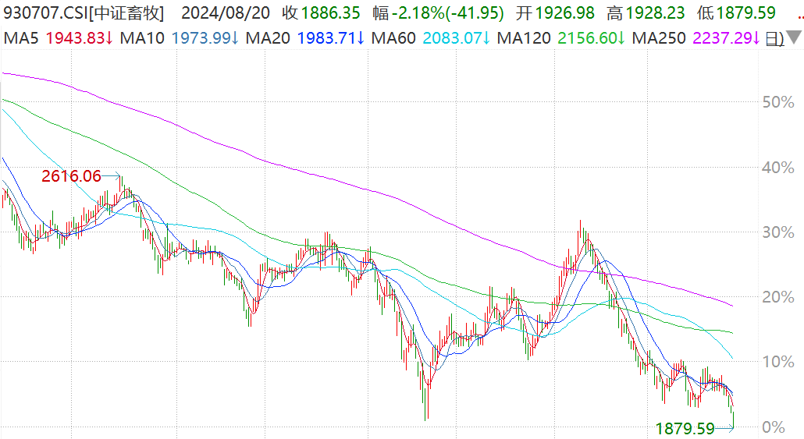The width and height of the screenshot is (804, 439).
Task: Click the MA60 2083.07 indicator label
Action: click(x=430, y=37)
